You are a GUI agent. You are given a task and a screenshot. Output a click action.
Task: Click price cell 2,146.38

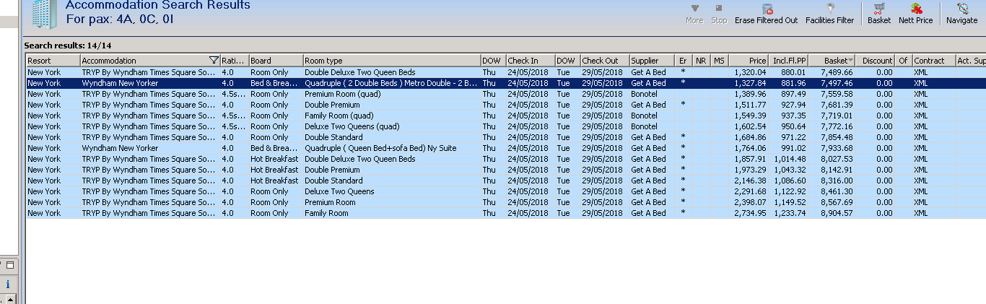(751, 181)
